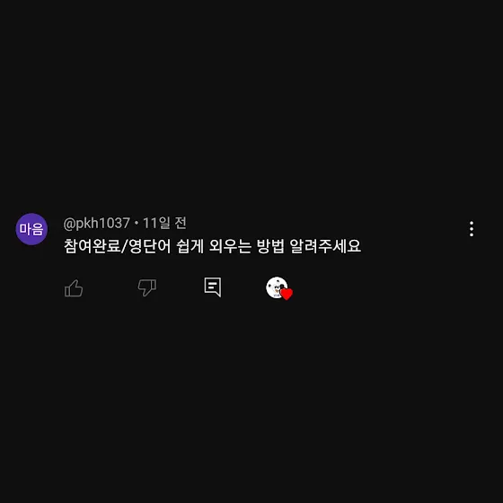Open the purple 마음 profile avatar
The height and width of the screenshot is (503, 503).
point(31,229)
